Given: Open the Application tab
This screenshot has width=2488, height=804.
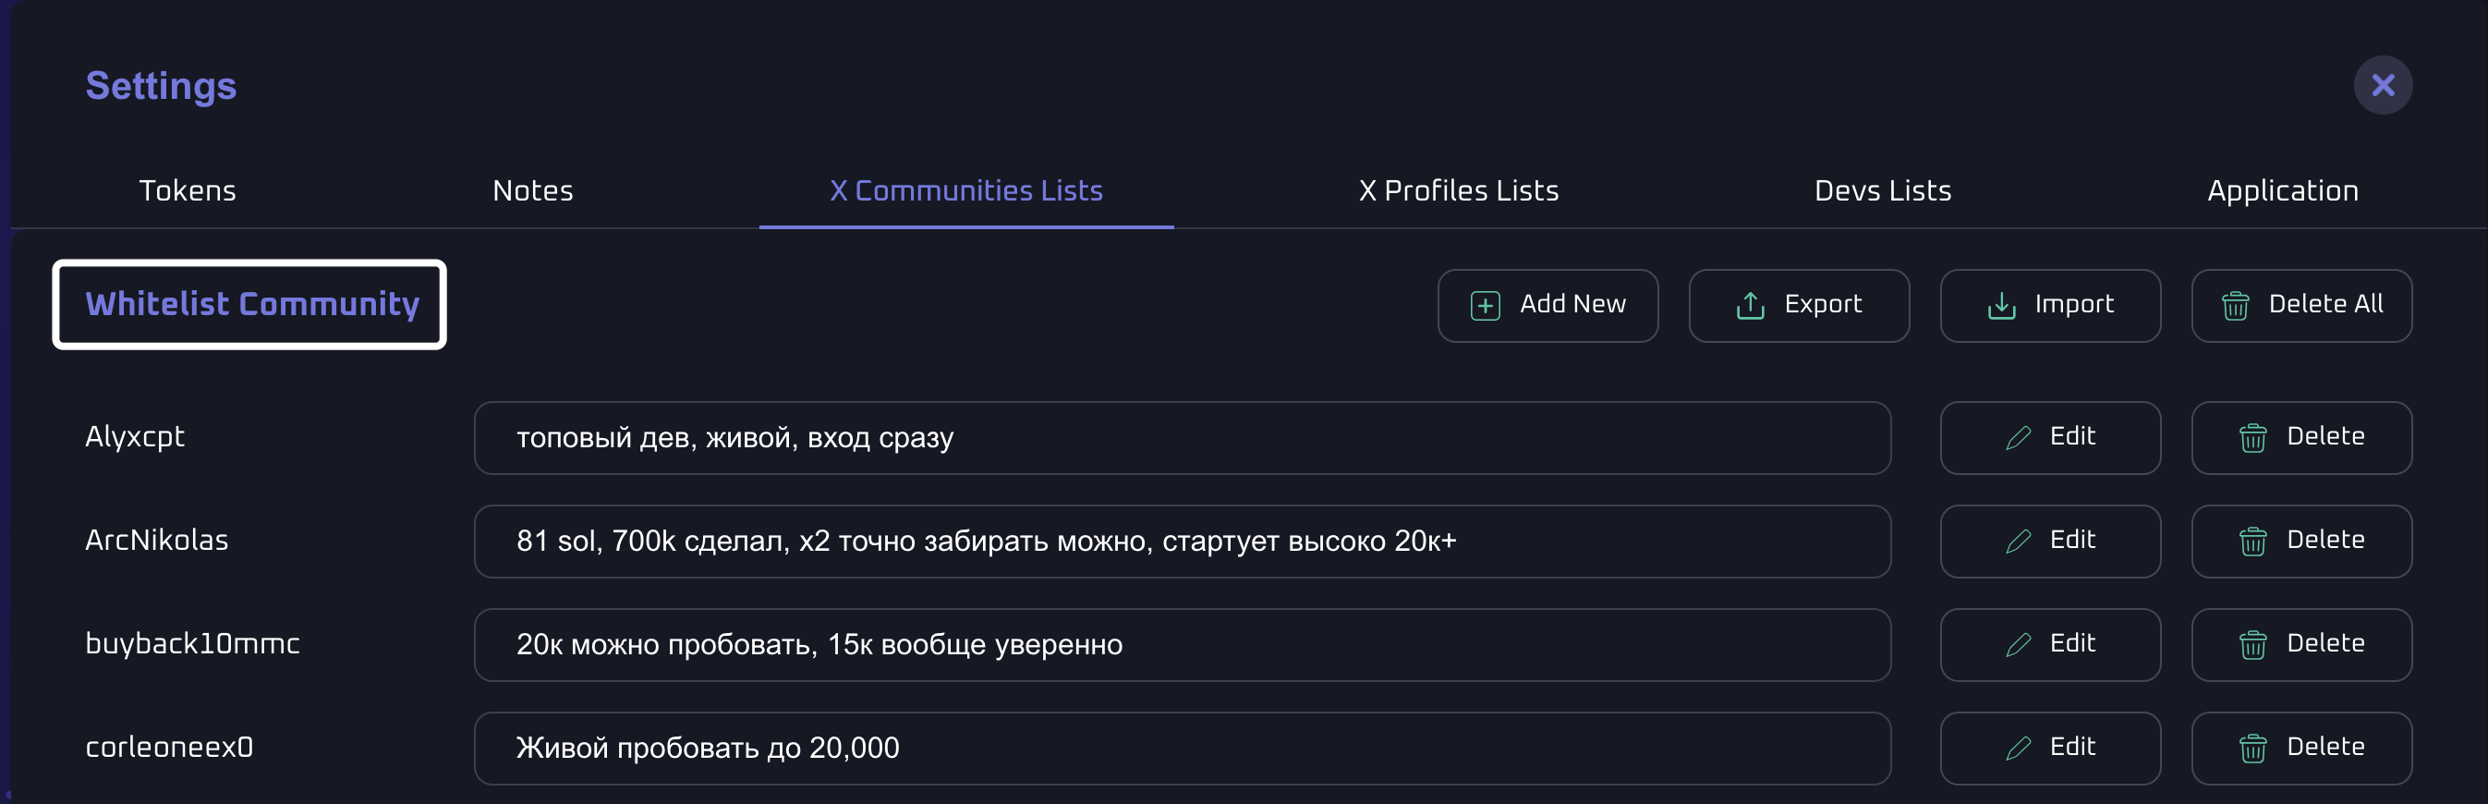Looking at the screenshot, I should [x=2281, y=190].
